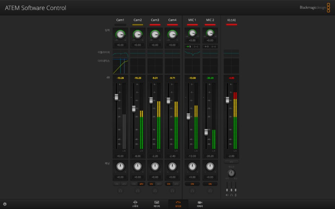Open the 카메라 (Camera) tab

[x=200, y=204]
